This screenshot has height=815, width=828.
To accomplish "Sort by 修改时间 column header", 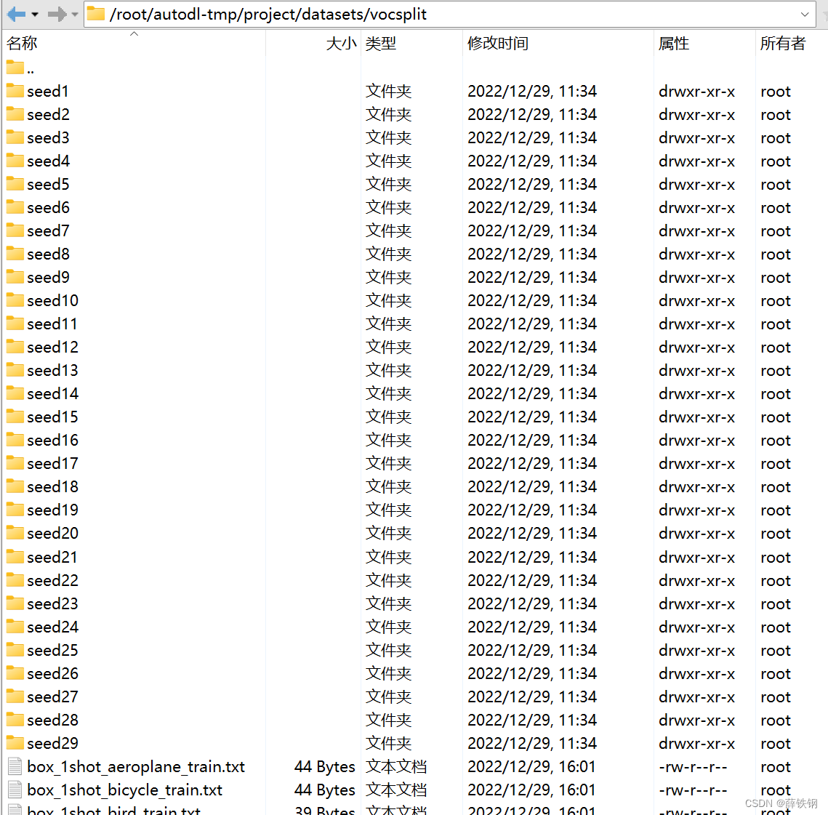I will 558,44.
